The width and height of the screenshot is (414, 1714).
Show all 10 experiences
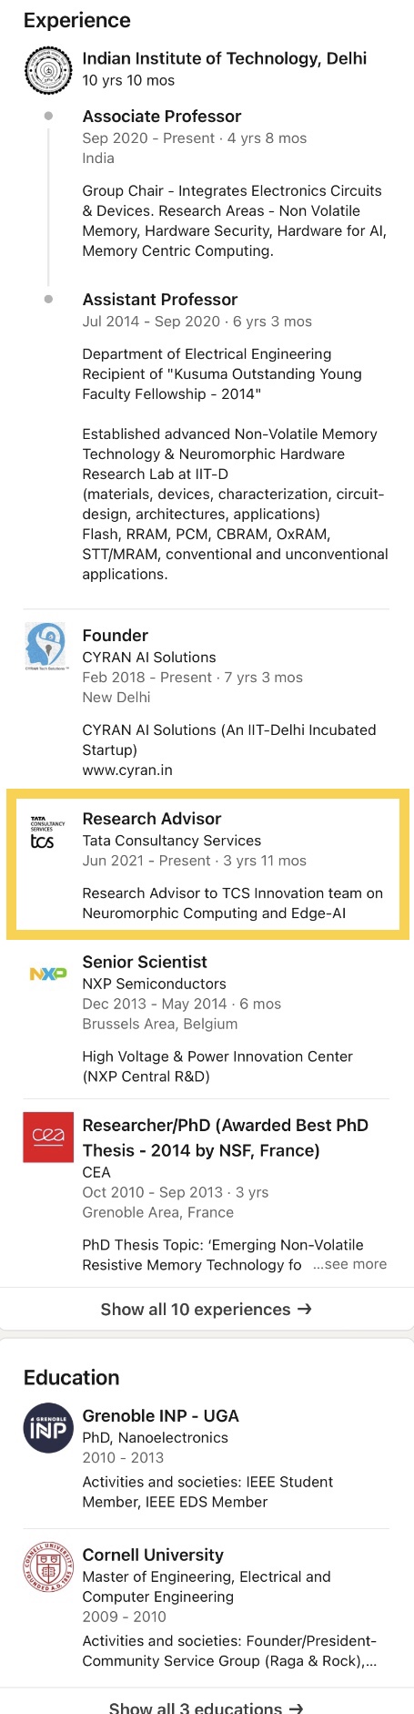207,1309
